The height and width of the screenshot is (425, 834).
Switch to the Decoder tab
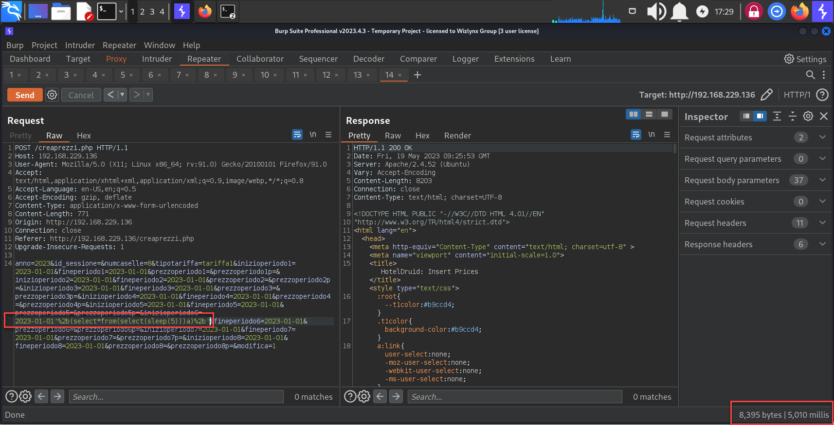click(369, 59)
